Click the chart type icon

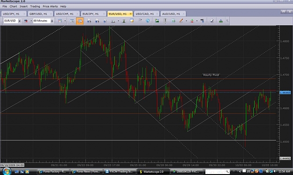(x=60, y=21)
